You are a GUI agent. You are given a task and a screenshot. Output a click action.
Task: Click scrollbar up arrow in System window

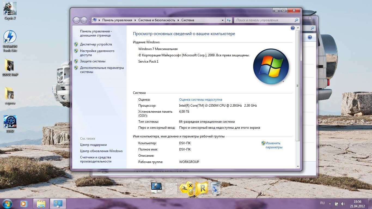(298, 28)
